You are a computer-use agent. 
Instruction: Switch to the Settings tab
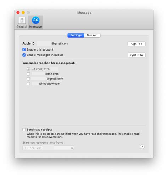point(76,35)
